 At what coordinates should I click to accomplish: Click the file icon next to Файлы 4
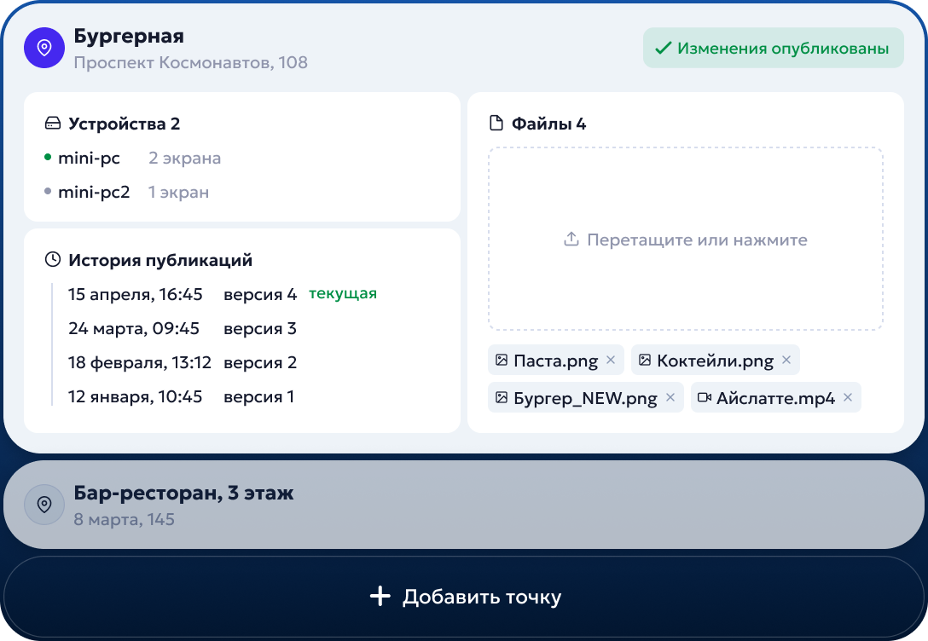point(496,123)
